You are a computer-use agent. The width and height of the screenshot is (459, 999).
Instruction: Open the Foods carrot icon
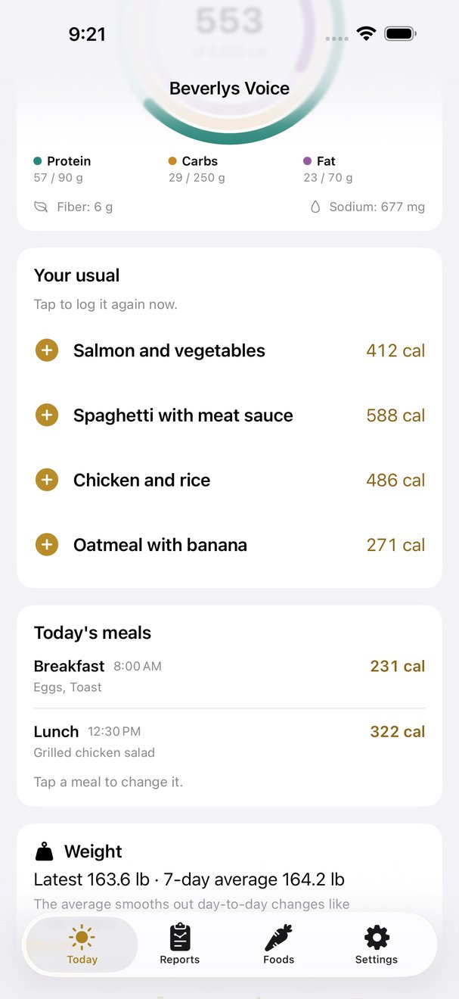click(278, 937)
